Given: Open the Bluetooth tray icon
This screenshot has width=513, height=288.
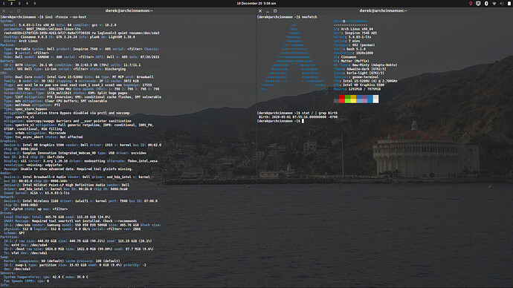Looking at the screenshot, I should pos(486,3).
